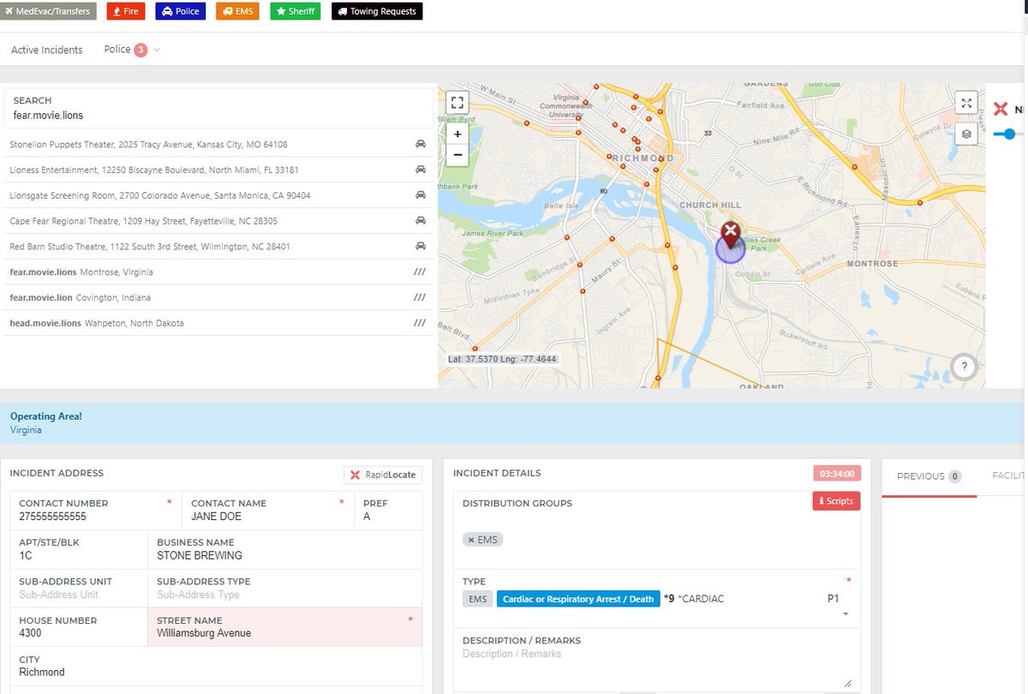Edit the City field
1028x694 pixels.
tap(216, 667)
